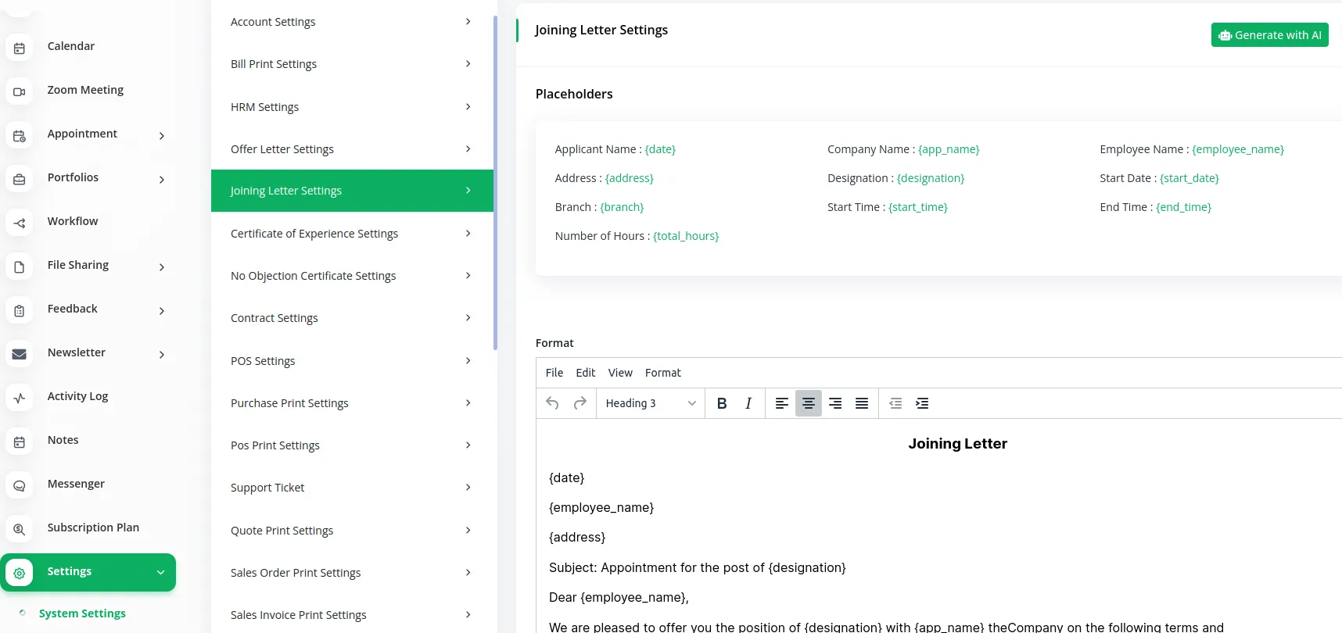
Task: Select center alignment icon
Action: [808, 403]
